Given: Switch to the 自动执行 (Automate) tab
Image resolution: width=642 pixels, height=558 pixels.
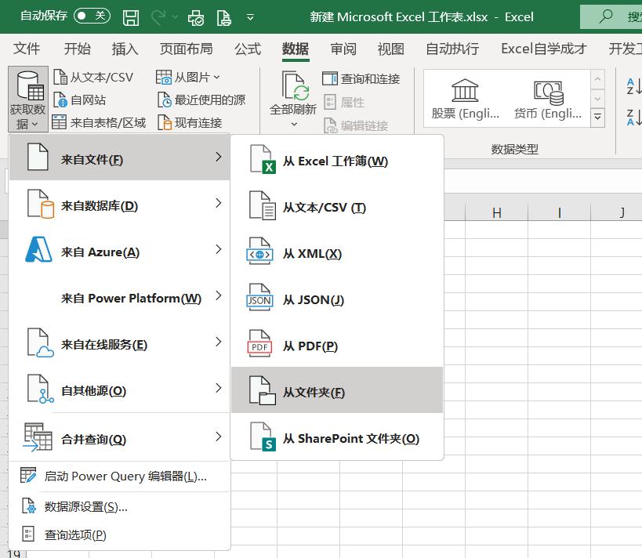Looking at the screenshot, I should (x=452, y=49).
